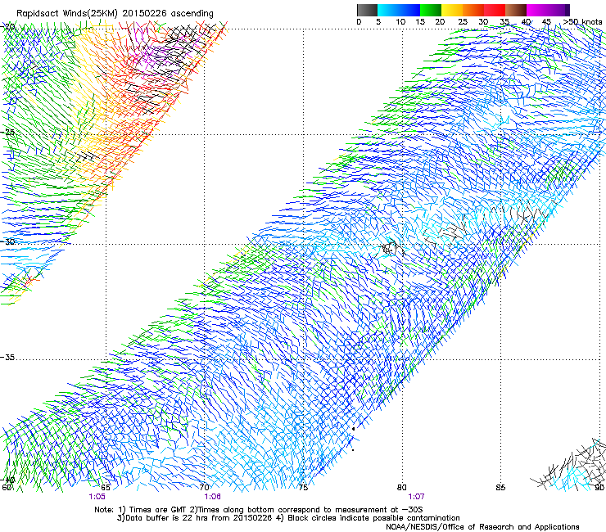The image size is (606, 532).
Task: Click the longitude label 65
Action: tap(105, 488)
